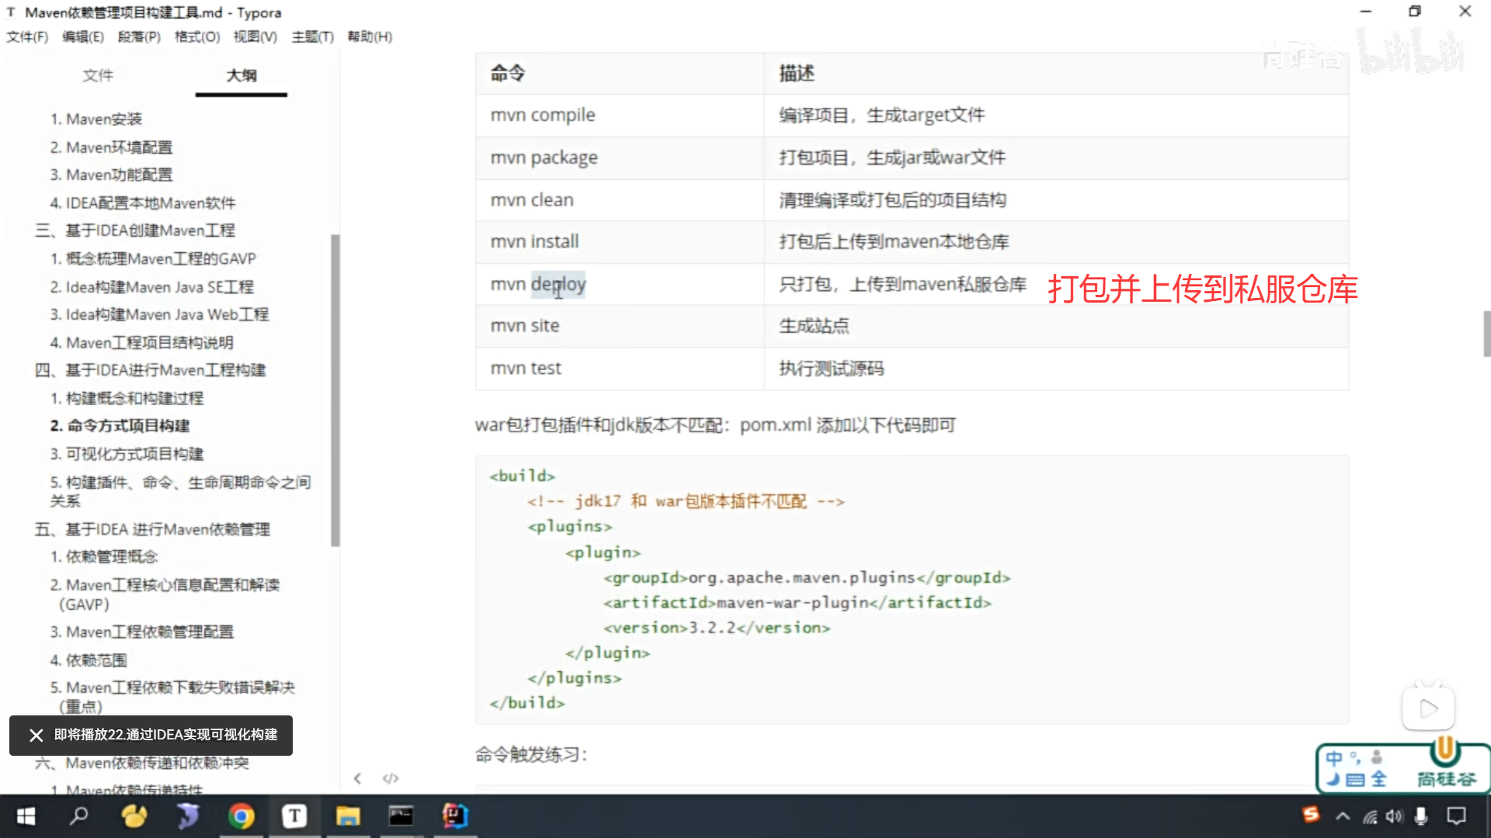
Task: Open Chrome from the taskbar
Action: [241, 816]
